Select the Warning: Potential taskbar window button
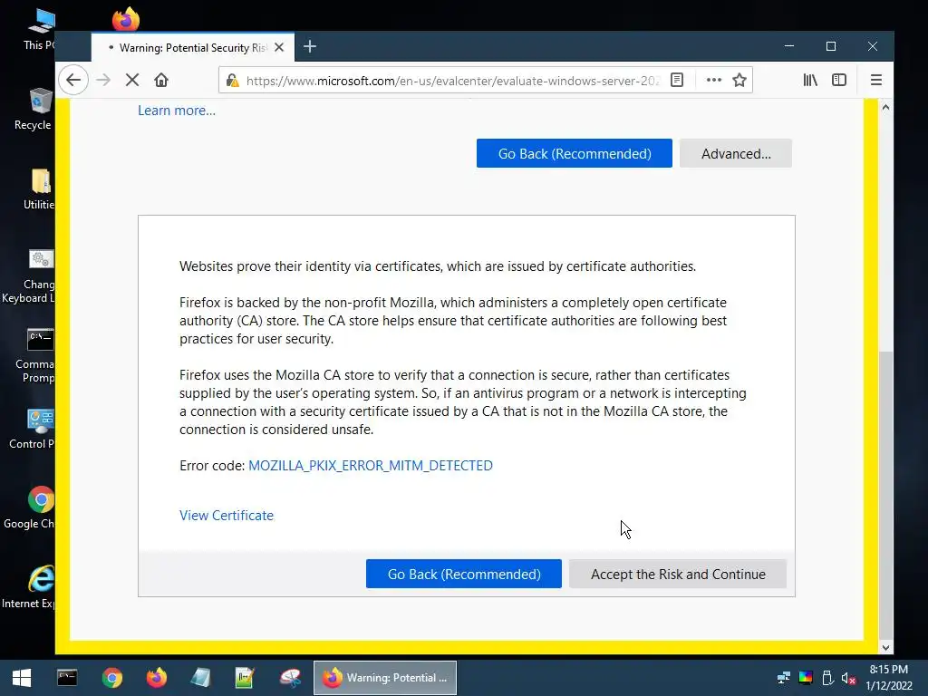The image size is (928, 696). [385, 678]
